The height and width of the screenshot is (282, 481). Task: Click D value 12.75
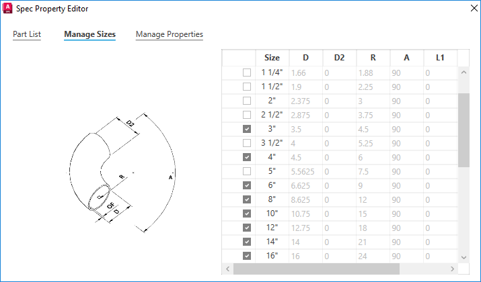(306, 228)
